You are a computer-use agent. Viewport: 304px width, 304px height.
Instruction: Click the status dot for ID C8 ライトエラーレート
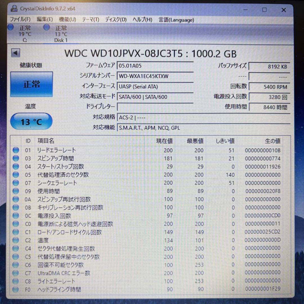pyautogui.click(x=16, y=281)
